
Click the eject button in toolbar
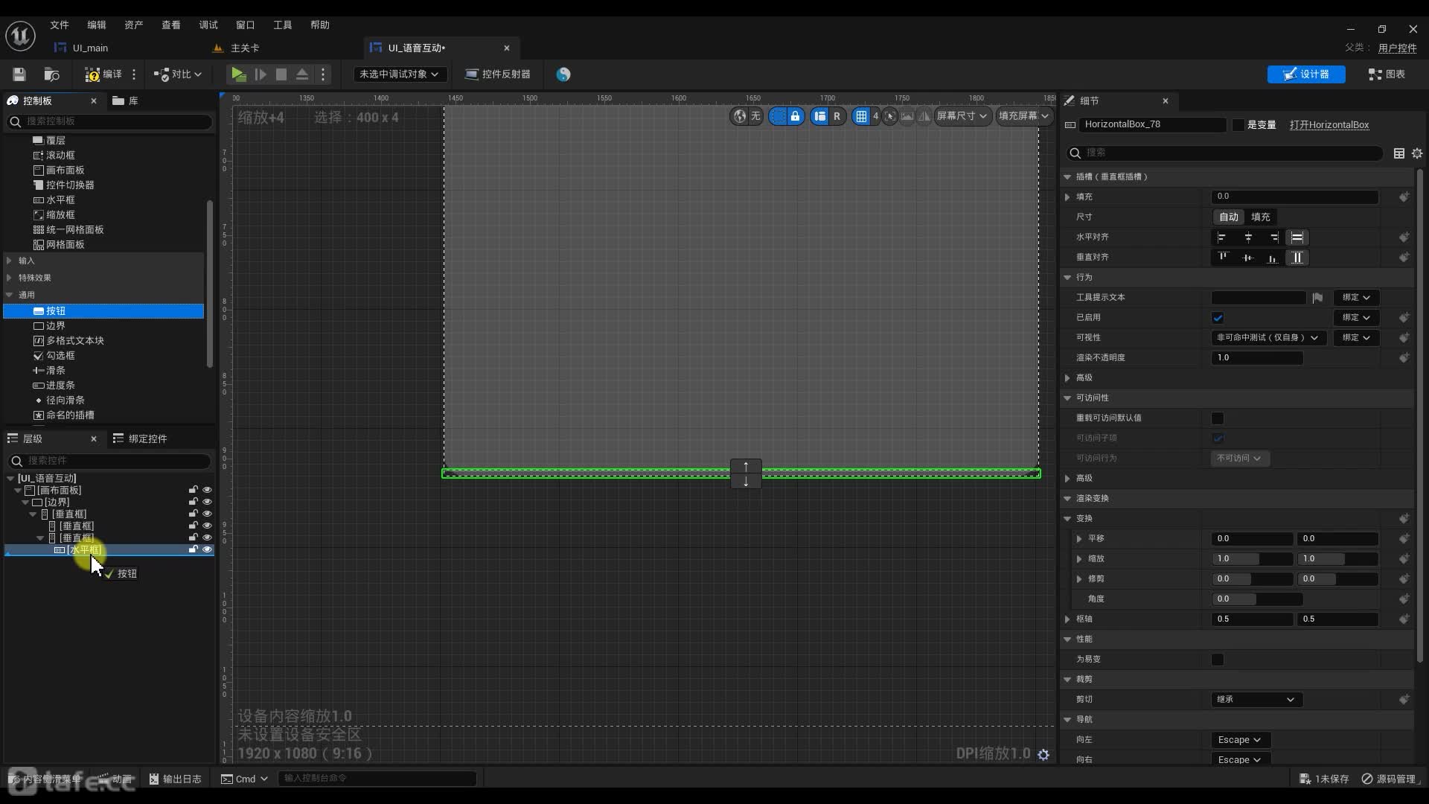coord(302,74)
